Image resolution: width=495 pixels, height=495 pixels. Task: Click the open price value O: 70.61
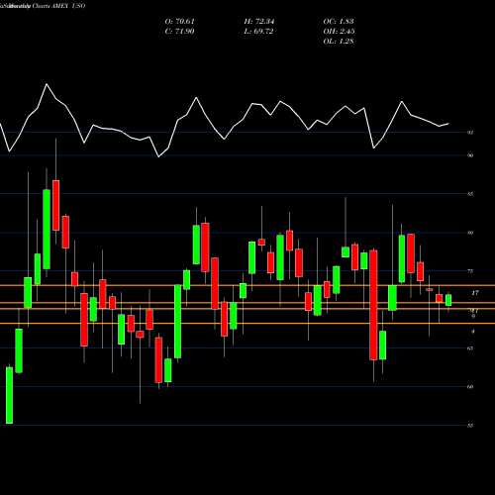point(180,22)
